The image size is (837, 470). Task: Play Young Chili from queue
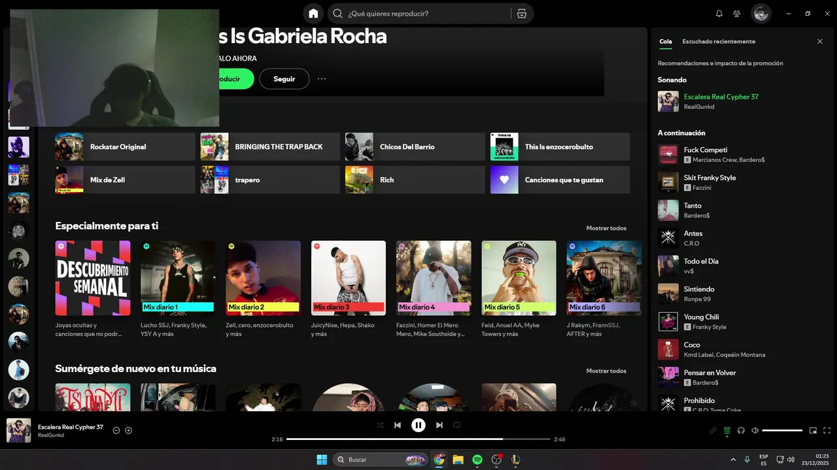point(743,322)
